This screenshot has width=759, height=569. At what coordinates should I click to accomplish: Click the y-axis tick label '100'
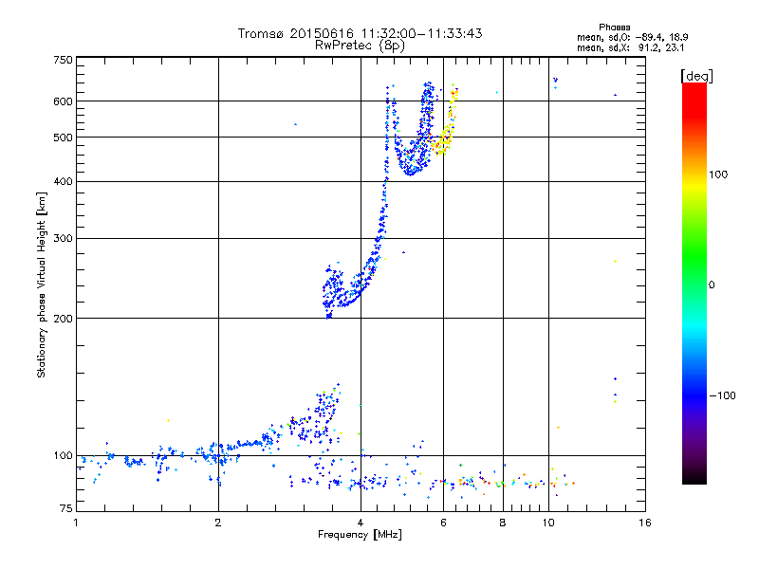[x=63, y=456]
